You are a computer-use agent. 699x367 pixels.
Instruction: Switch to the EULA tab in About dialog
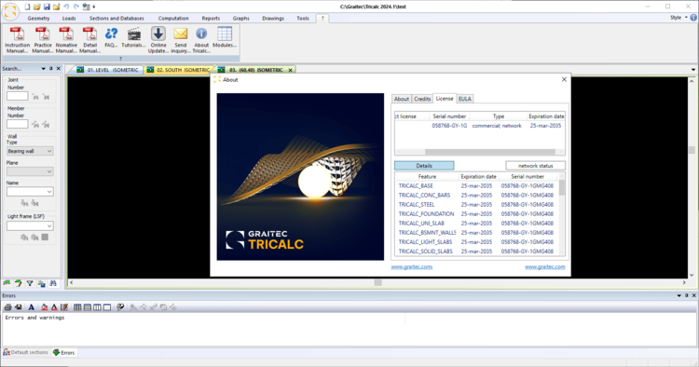(x=464, y=99)
